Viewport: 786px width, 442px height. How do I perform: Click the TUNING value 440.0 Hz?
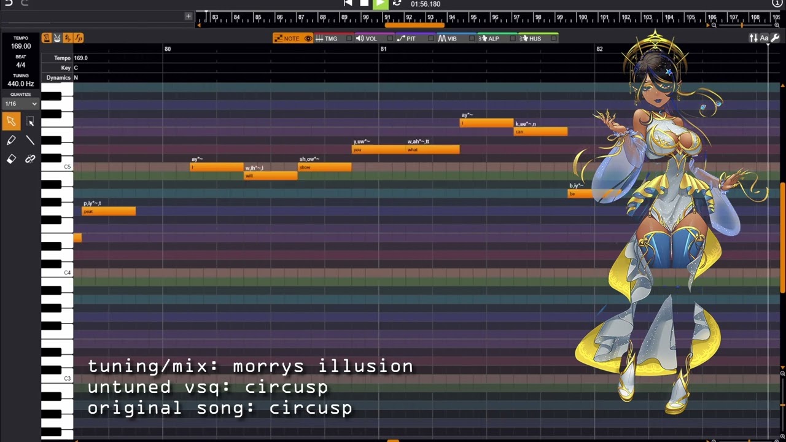[21, 83]
